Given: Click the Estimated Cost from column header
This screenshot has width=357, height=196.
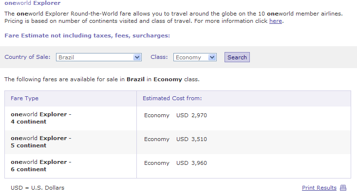Looking at the screenshot, I should tap(172, 98).
